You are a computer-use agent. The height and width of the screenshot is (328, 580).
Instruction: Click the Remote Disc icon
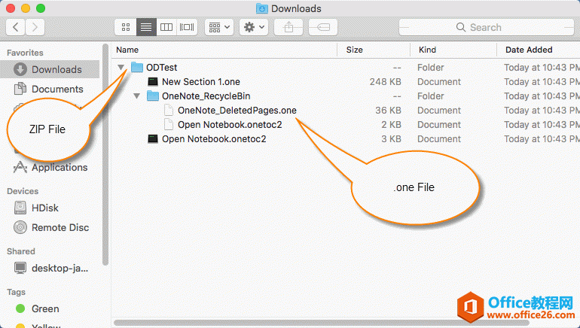20,227
